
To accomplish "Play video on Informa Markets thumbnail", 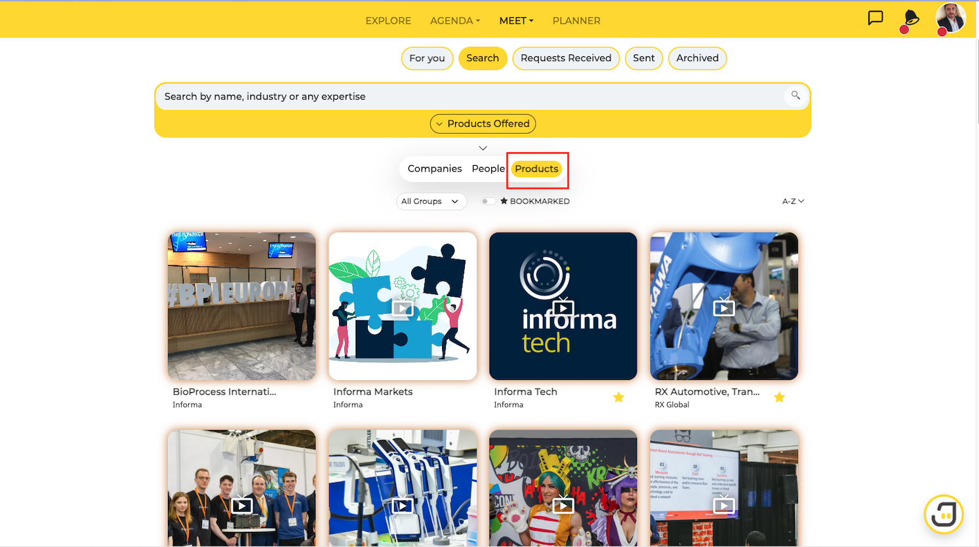I will pos(403,307).
